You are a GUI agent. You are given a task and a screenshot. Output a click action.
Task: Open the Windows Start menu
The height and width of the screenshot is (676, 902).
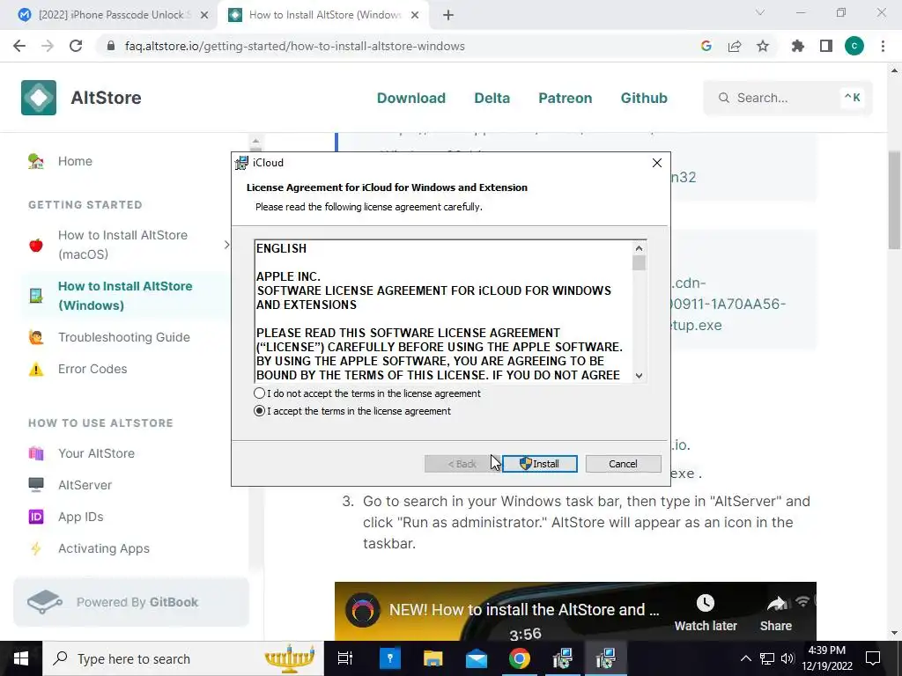click(x=21, y=658)
